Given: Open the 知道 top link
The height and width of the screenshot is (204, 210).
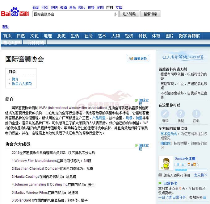Looking at the screenshot, I should pos(64,8).
